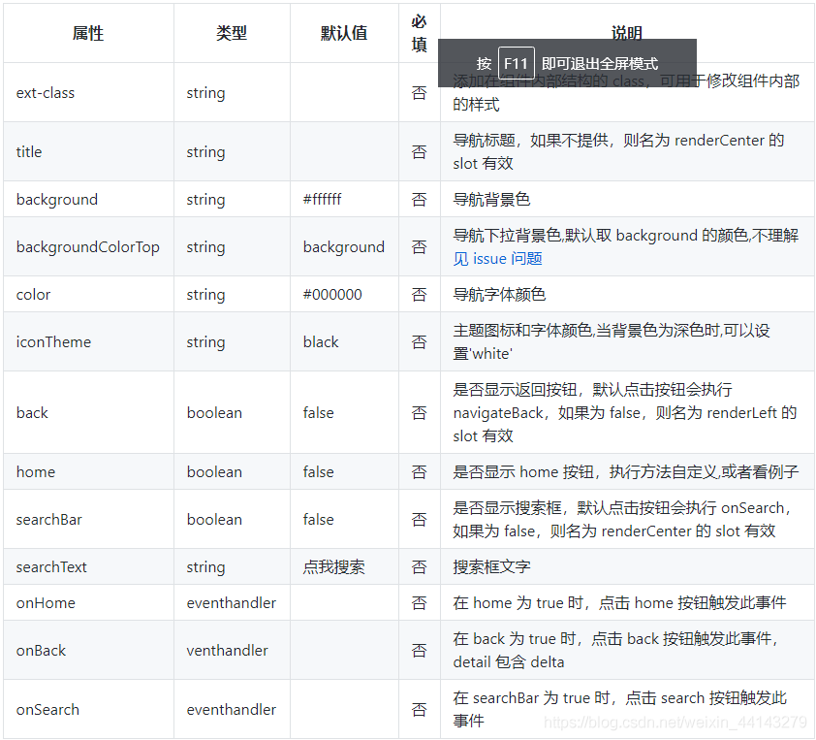Image resolution: width=816 pixels, height=740 pixels.
Task: Select the 'black' default value
Action: [x=321, y=341]
